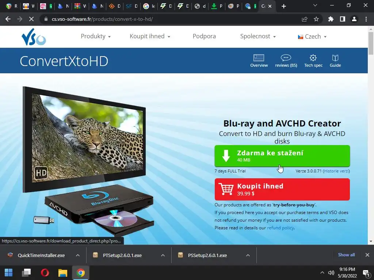Expand the Produkty menu
This screenshot has width=374, height=280.
(96, 36)
